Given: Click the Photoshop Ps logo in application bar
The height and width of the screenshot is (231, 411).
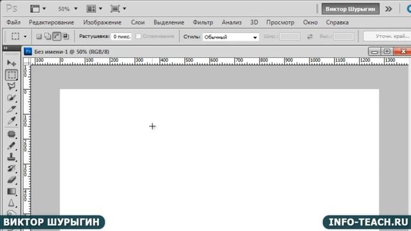Looking at the screenshot, I should [12, 8].
